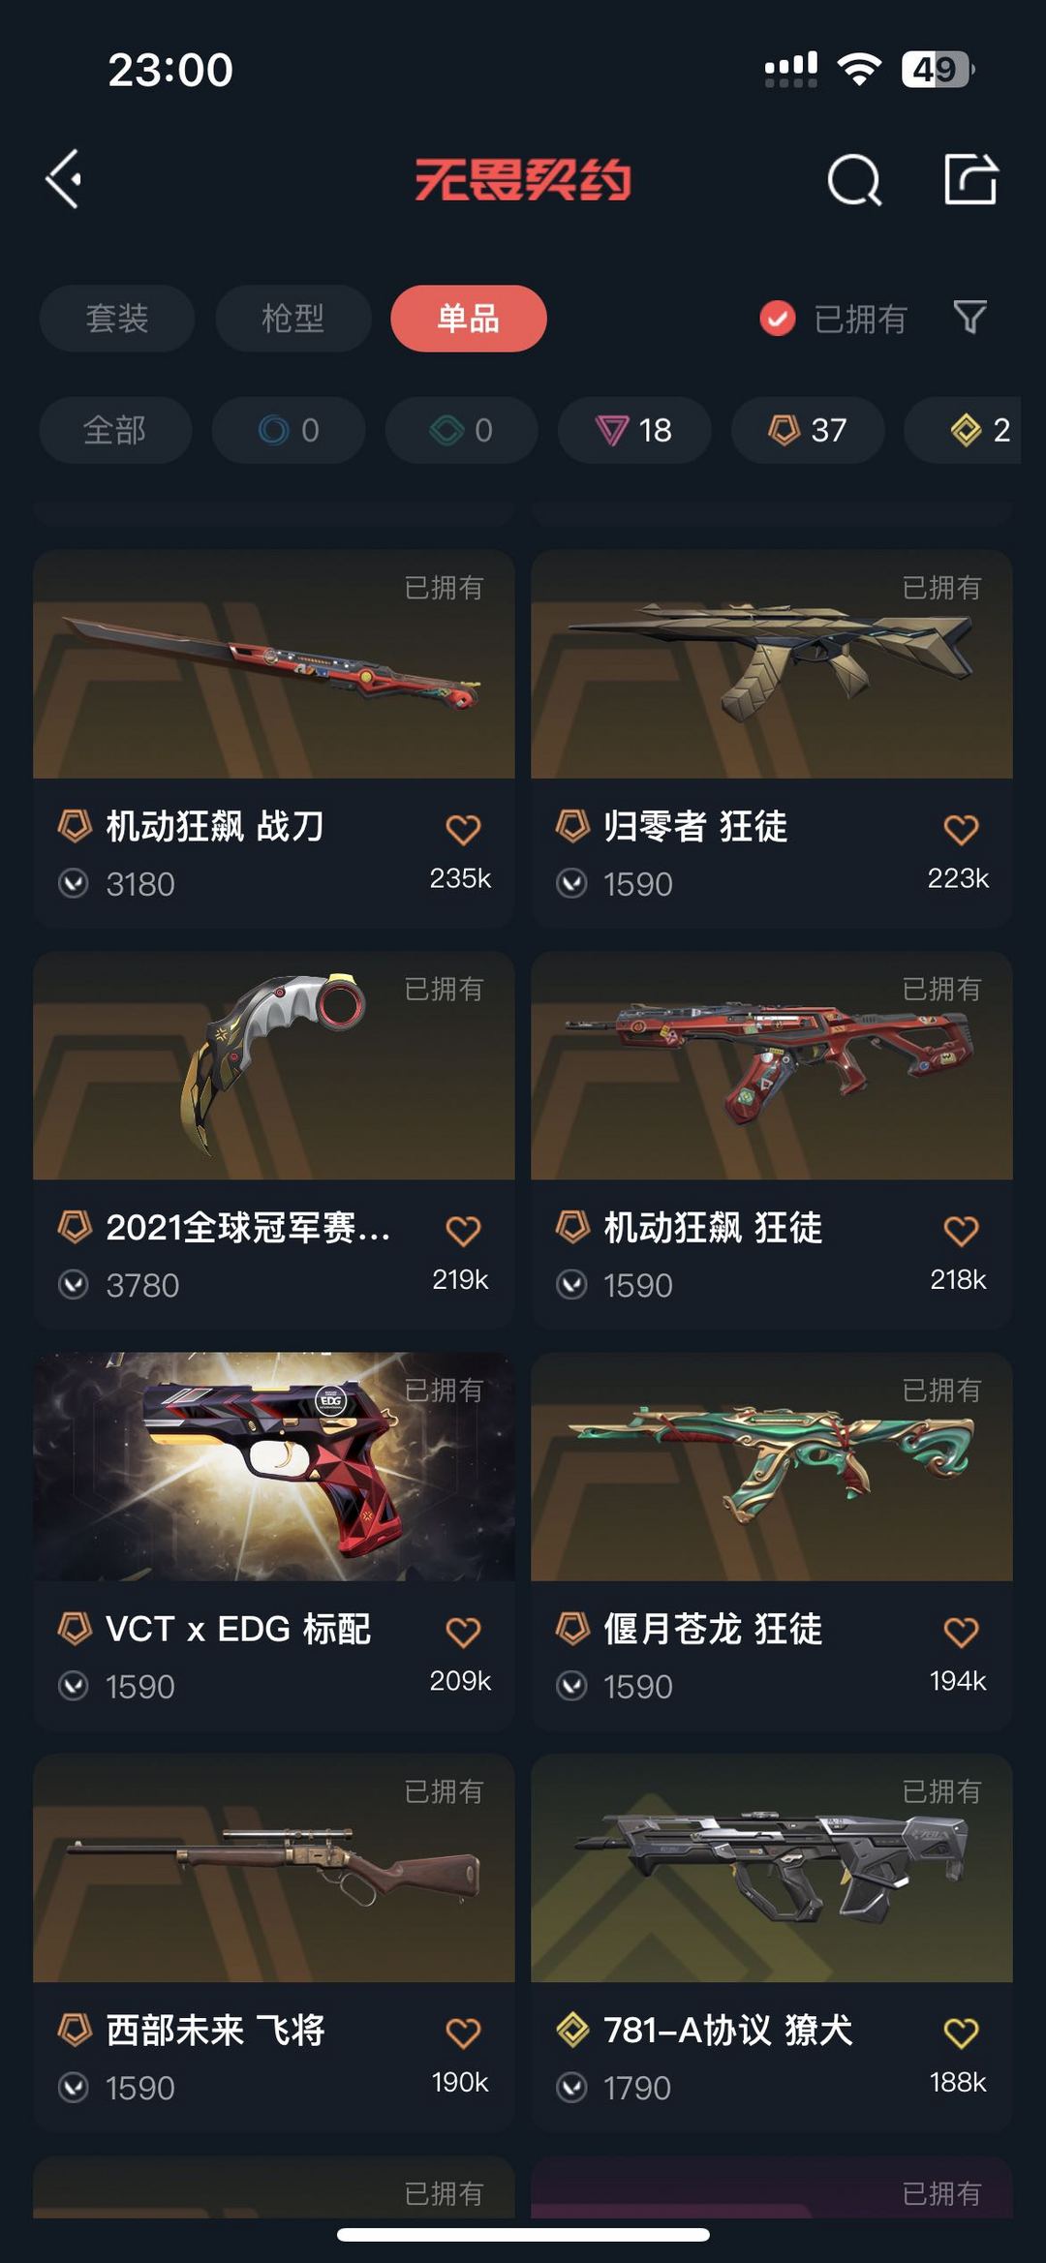Open the search magnifier icon
This screenshot has height=2263, width=1046.
pos(854,180)
